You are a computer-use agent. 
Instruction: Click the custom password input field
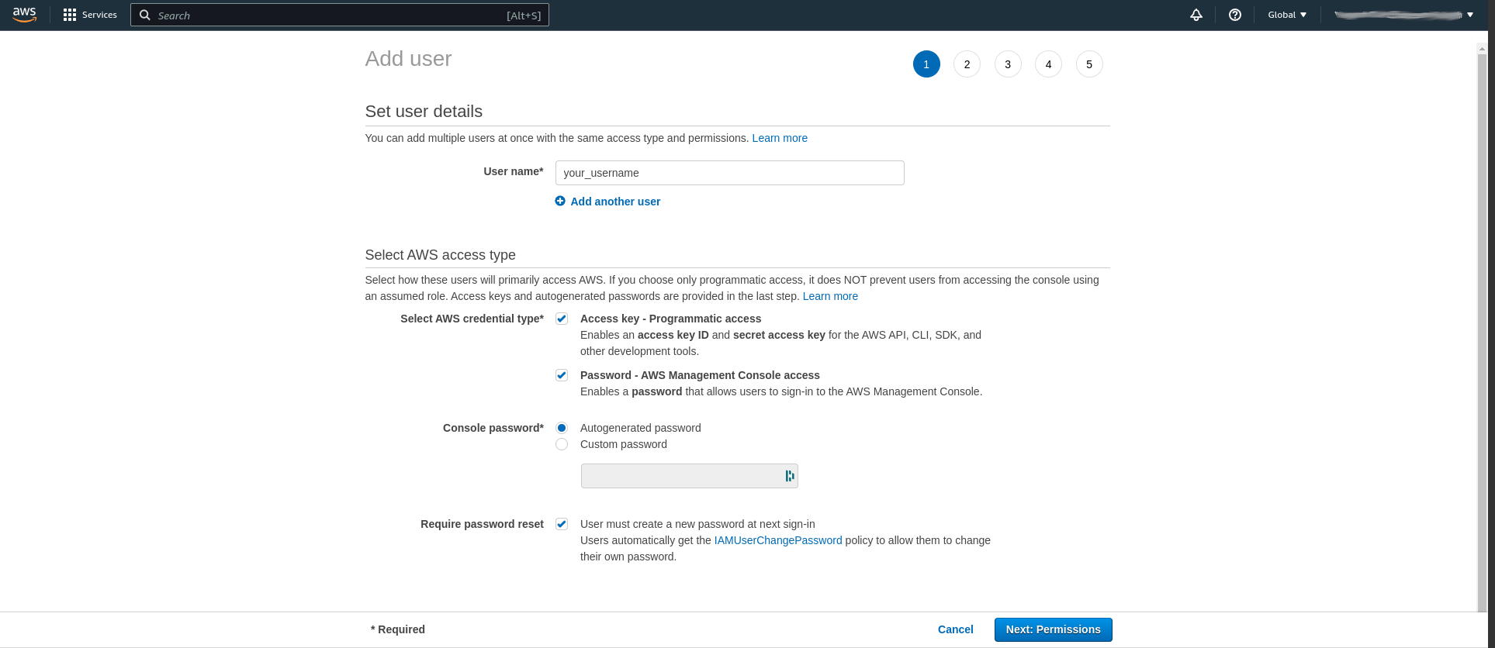tap(689, 476)
